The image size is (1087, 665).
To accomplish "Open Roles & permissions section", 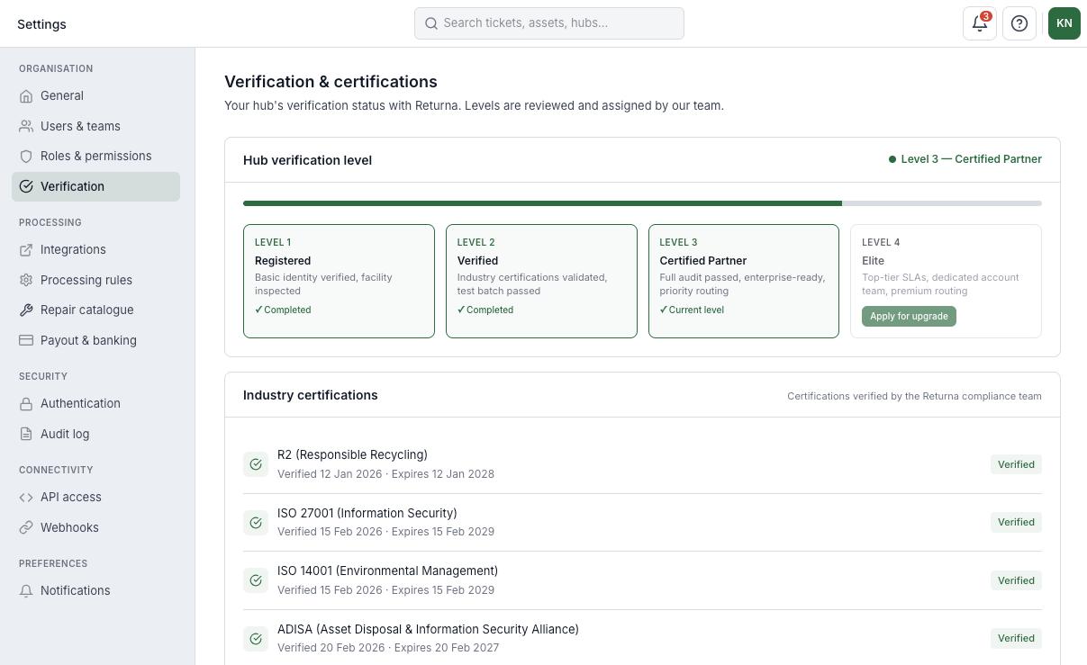I will coord(95,156).
